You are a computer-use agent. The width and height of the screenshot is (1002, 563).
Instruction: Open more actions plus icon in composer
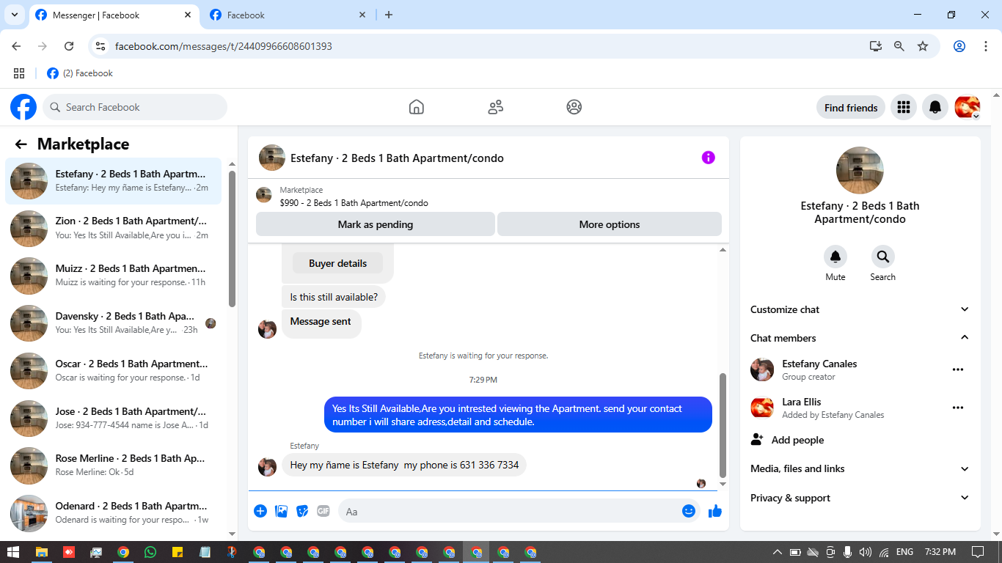260,511
